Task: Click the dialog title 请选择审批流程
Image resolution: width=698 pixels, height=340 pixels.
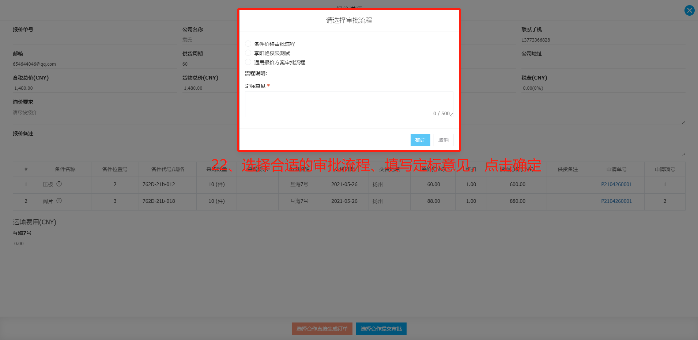Action: click(349, 20)
